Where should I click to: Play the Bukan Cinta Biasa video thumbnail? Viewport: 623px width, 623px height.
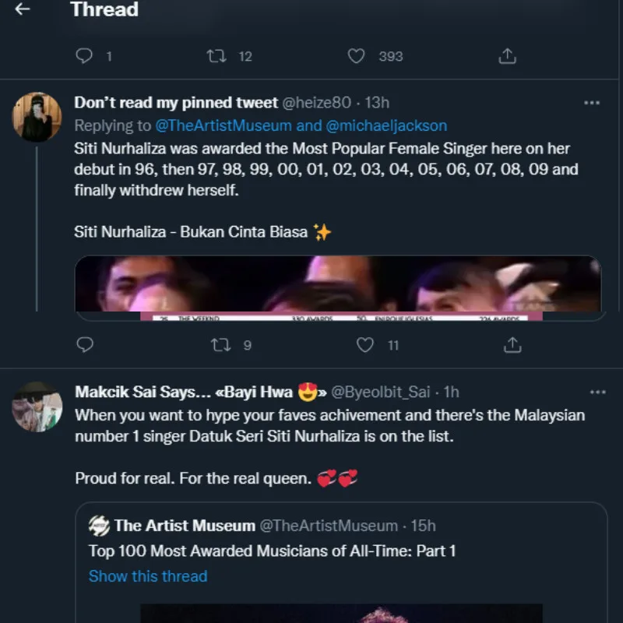[338, 287]
